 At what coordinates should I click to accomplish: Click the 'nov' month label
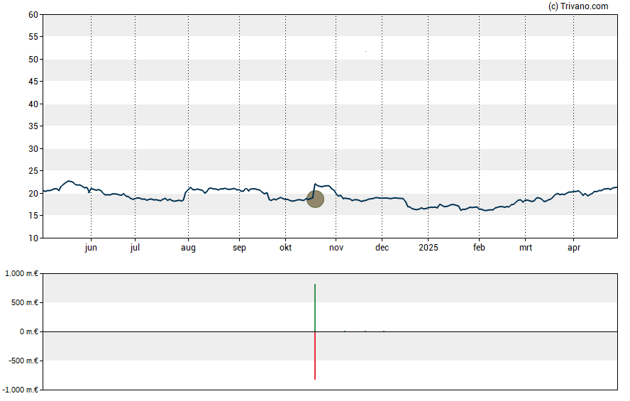[x=336, y=248]
